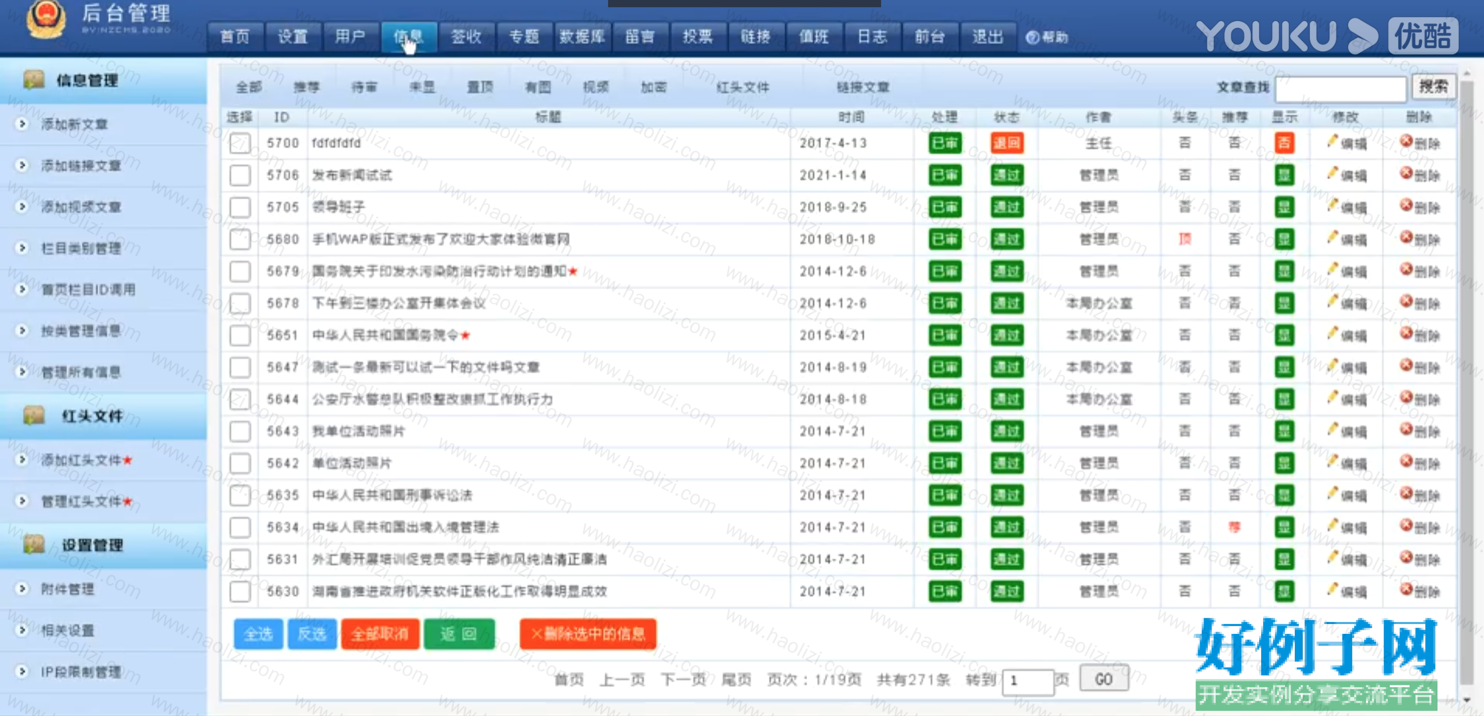The image size is (1484, 716).
Task: Click edit icon for article 5680
Action: point(1332,237)
